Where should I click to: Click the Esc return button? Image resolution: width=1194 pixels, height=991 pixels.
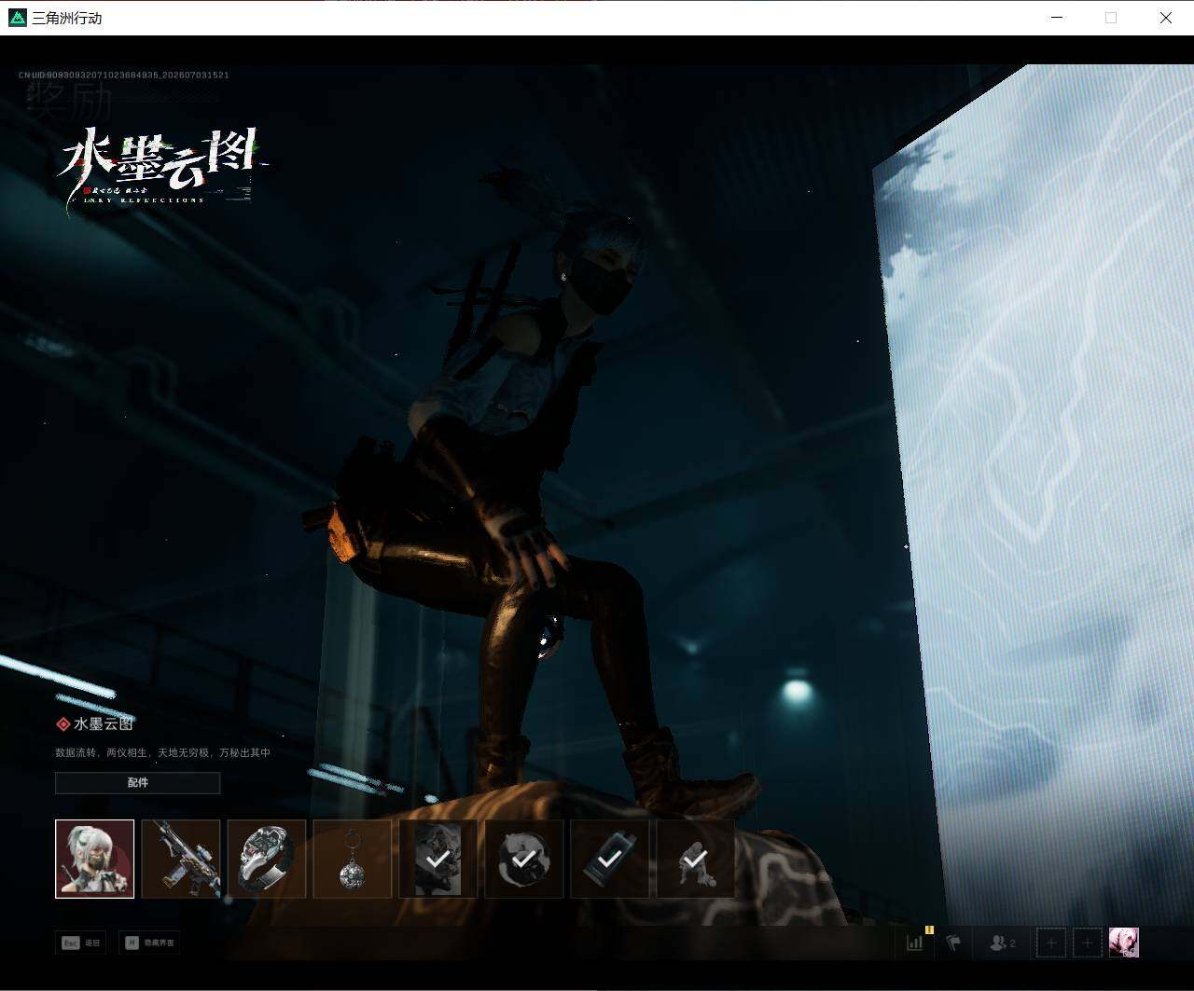click(x=81, y=943)
